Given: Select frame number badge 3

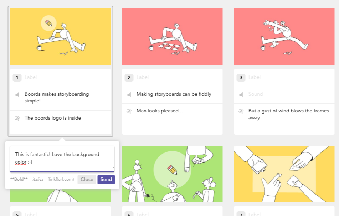Looking at the screenshot, I should (241, 77).
